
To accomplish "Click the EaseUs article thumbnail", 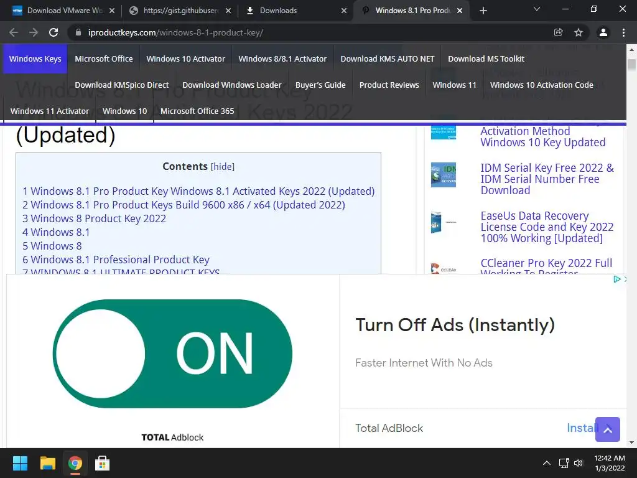I will coord(443,222).
